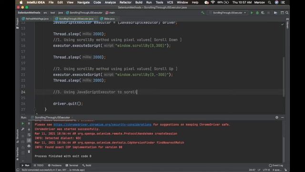
Task: Toggle Scroll to End in the console
Action: pos(29,140)
